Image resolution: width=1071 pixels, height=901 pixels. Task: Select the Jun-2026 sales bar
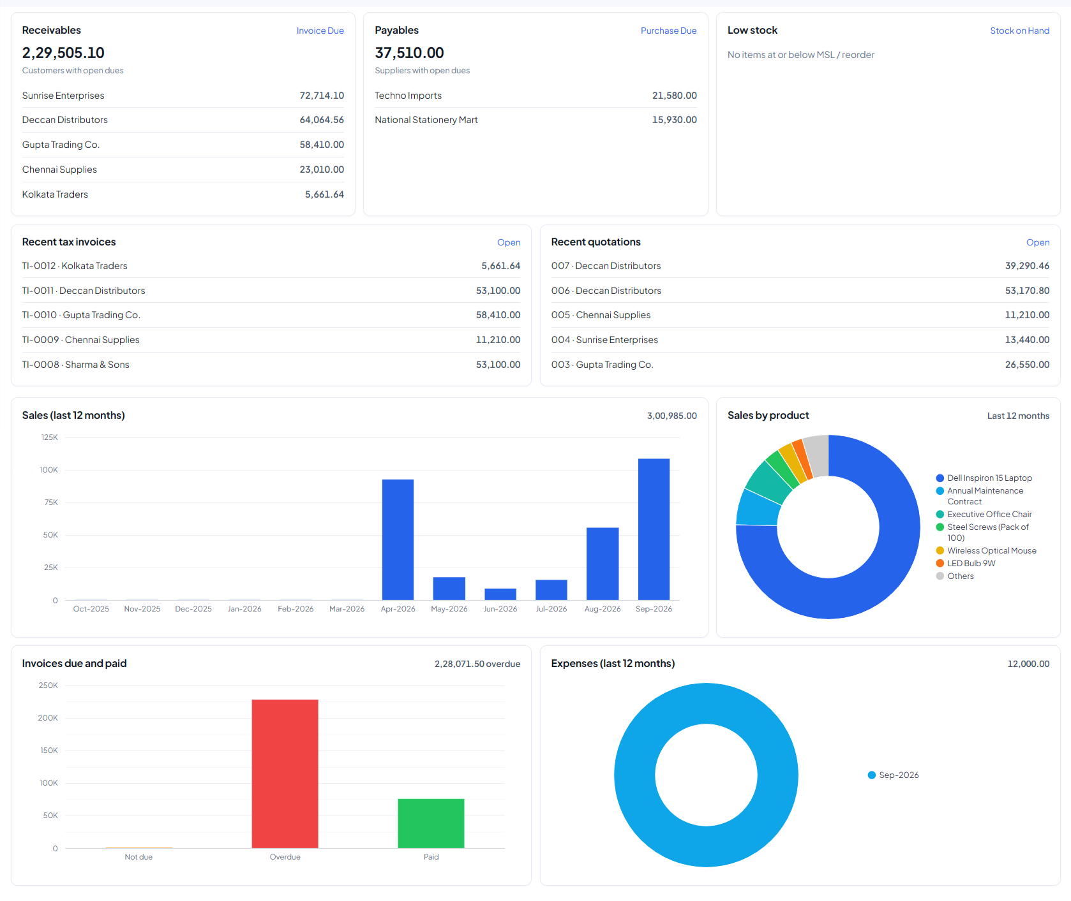pos(500,594)
